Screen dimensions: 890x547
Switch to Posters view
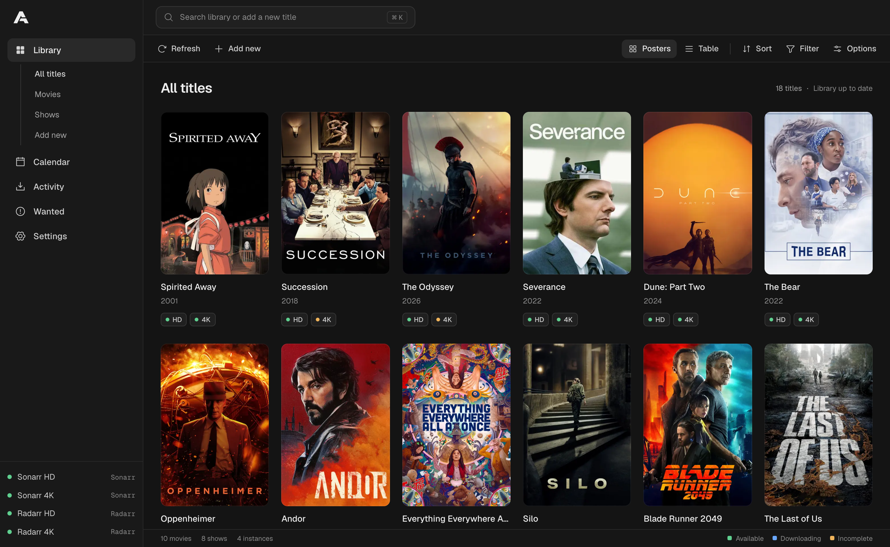[x=649, y=49]
